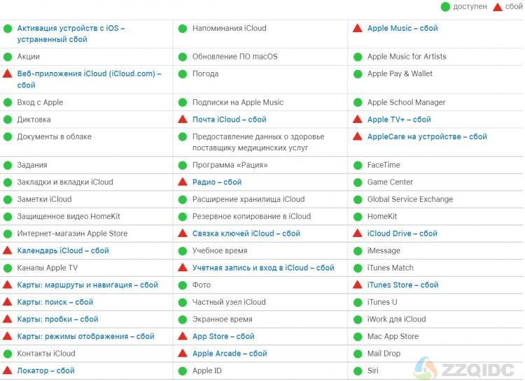525x381 pixels.
Task: Click 'Mac App Store' entry
Action: [x=393, y=336]
